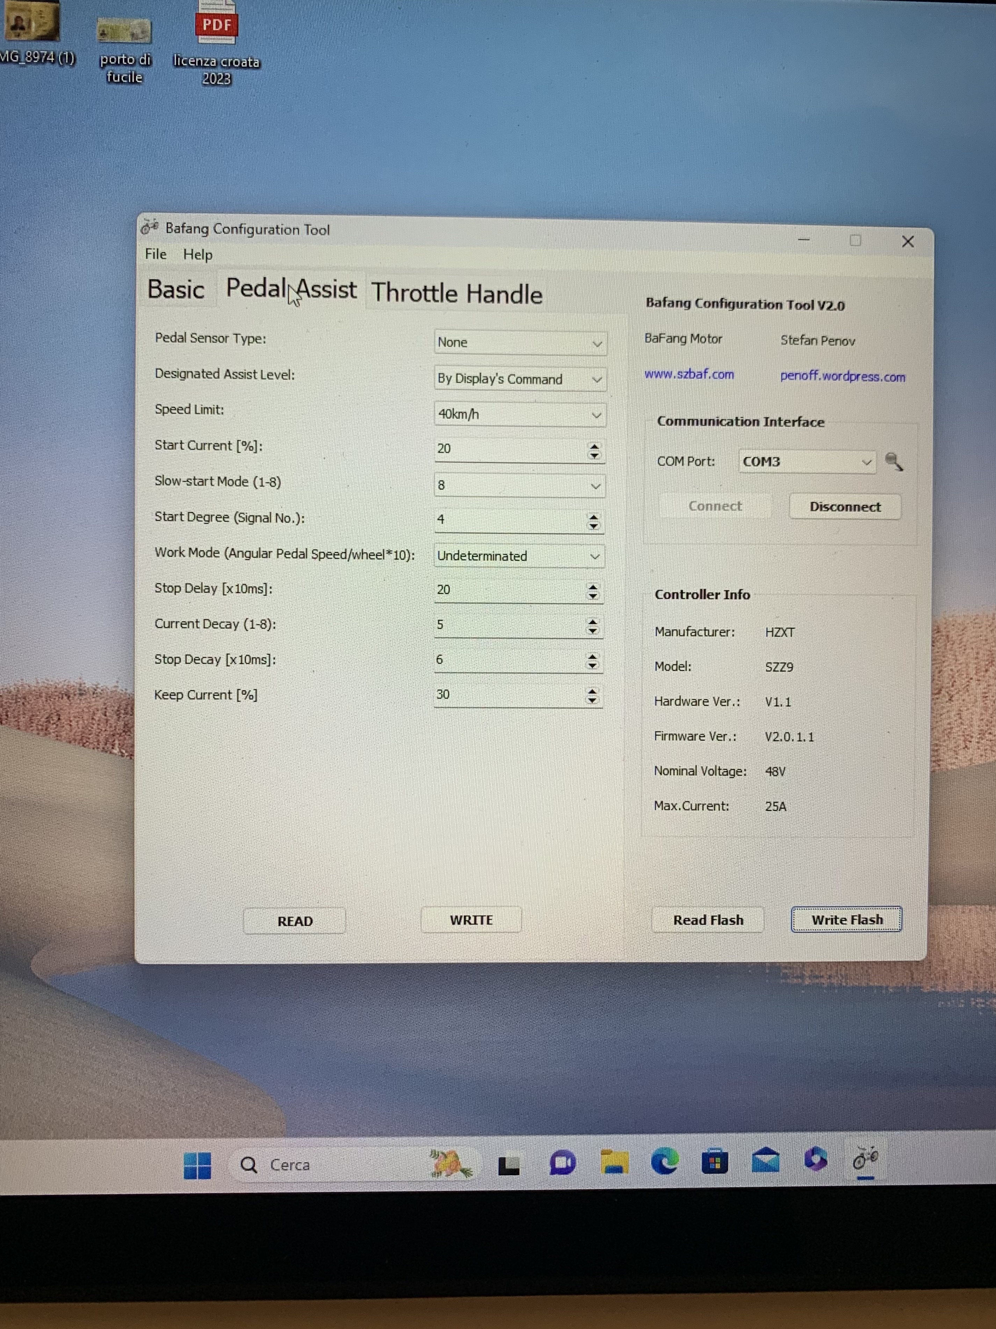
Task: Click the READ button
Action: (294, 921)
